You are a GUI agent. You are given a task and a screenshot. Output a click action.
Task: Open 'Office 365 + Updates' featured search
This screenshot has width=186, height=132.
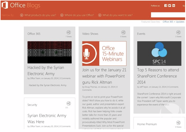coord(173,22)
